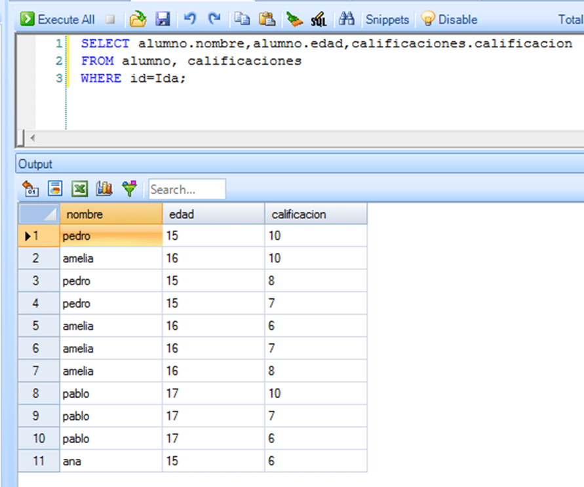584x487 pixels.
Task: Click the calificacion column header
Action: click(x=315, y=214)
